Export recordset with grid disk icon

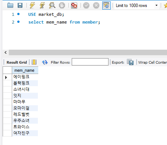click(x=130, y=62)
